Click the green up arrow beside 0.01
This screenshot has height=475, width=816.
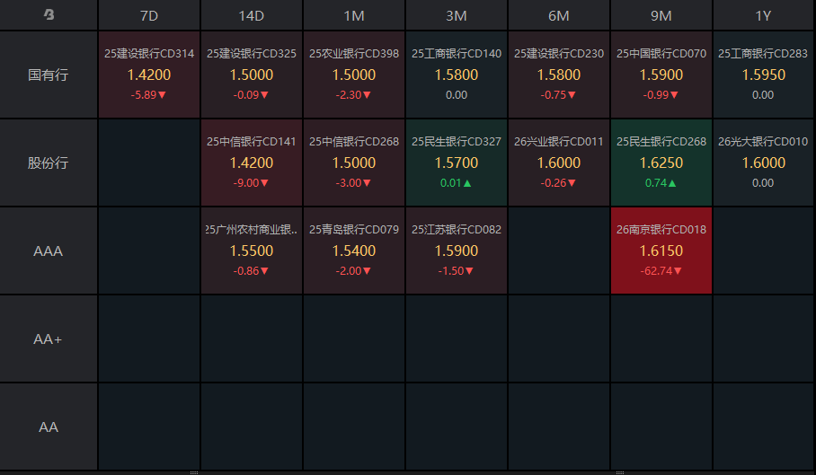tap(468, 183)
